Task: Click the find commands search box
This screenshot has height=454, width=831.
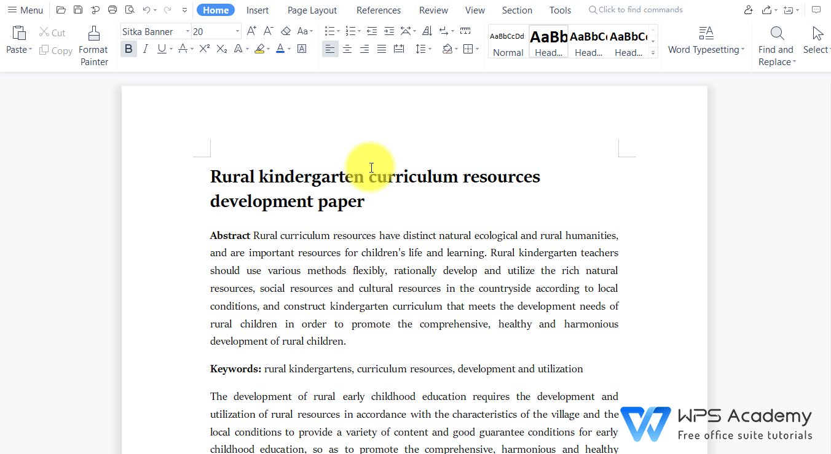Action: tap(636, 10)
